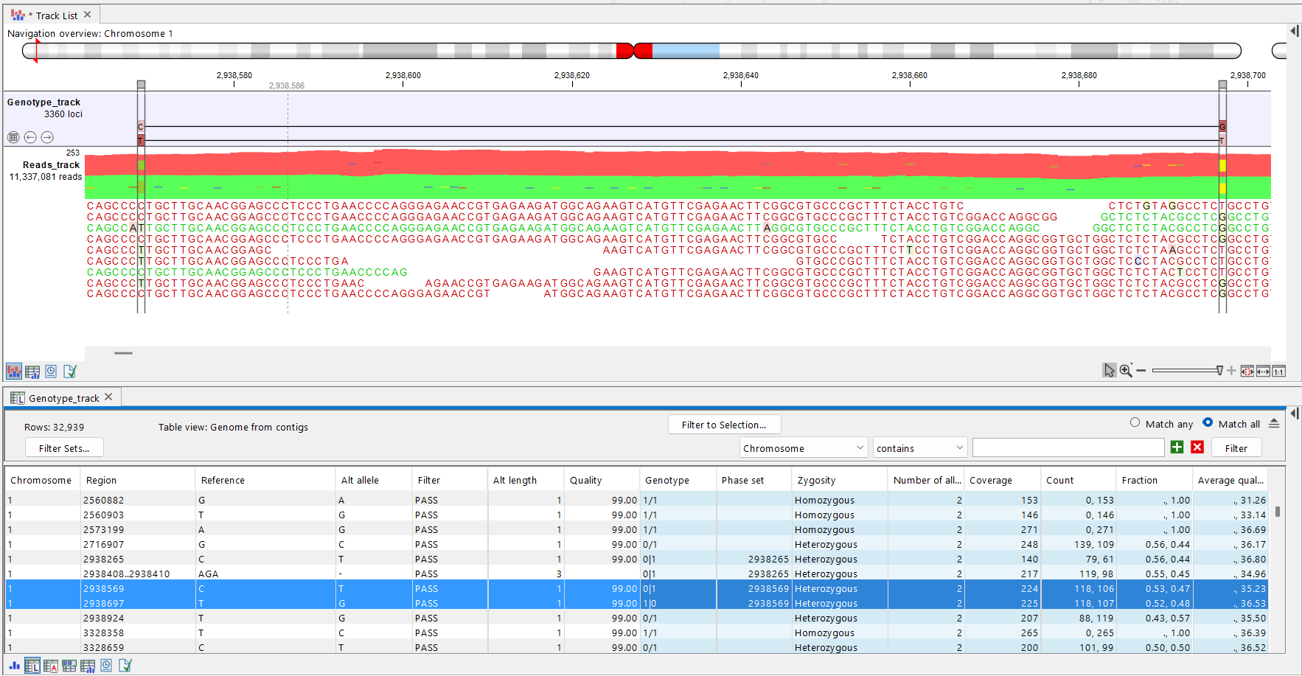Select the zoom-in magnifier tool
The width and height of the screenshot is (1302, 676).
[x=1126, y=371]
